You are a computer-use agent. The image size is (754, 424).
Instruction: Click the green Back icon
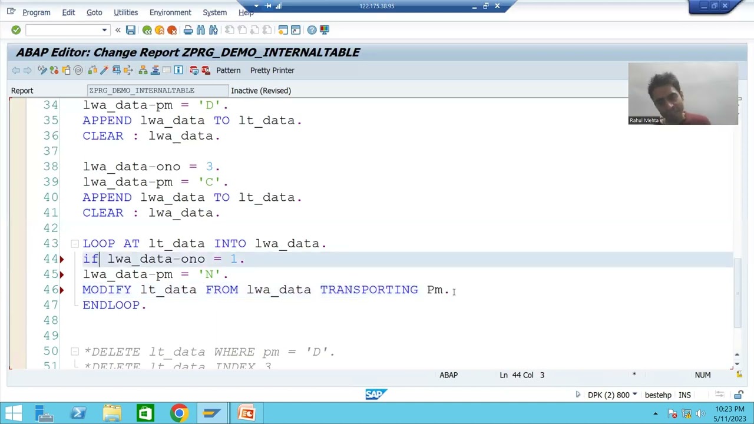pyautogui.click(x=147, y=30)
